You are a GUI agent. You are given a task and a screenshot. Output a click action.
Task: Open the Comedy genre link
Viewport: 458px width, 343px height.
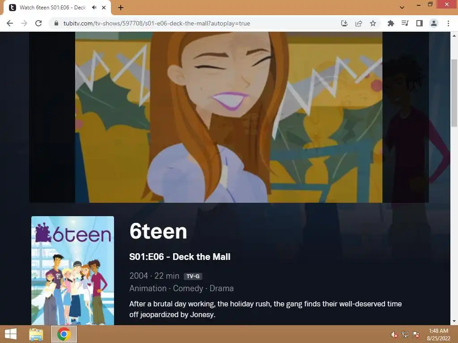pyautogui.click(x=188, y=289)
